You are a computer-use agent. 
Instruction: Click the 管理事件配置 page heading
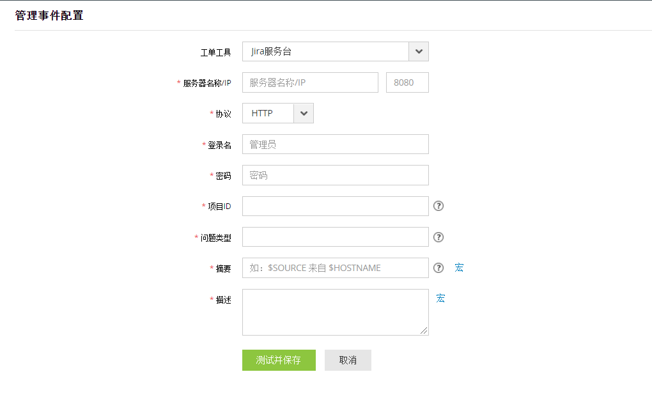[x=49, y=15]
